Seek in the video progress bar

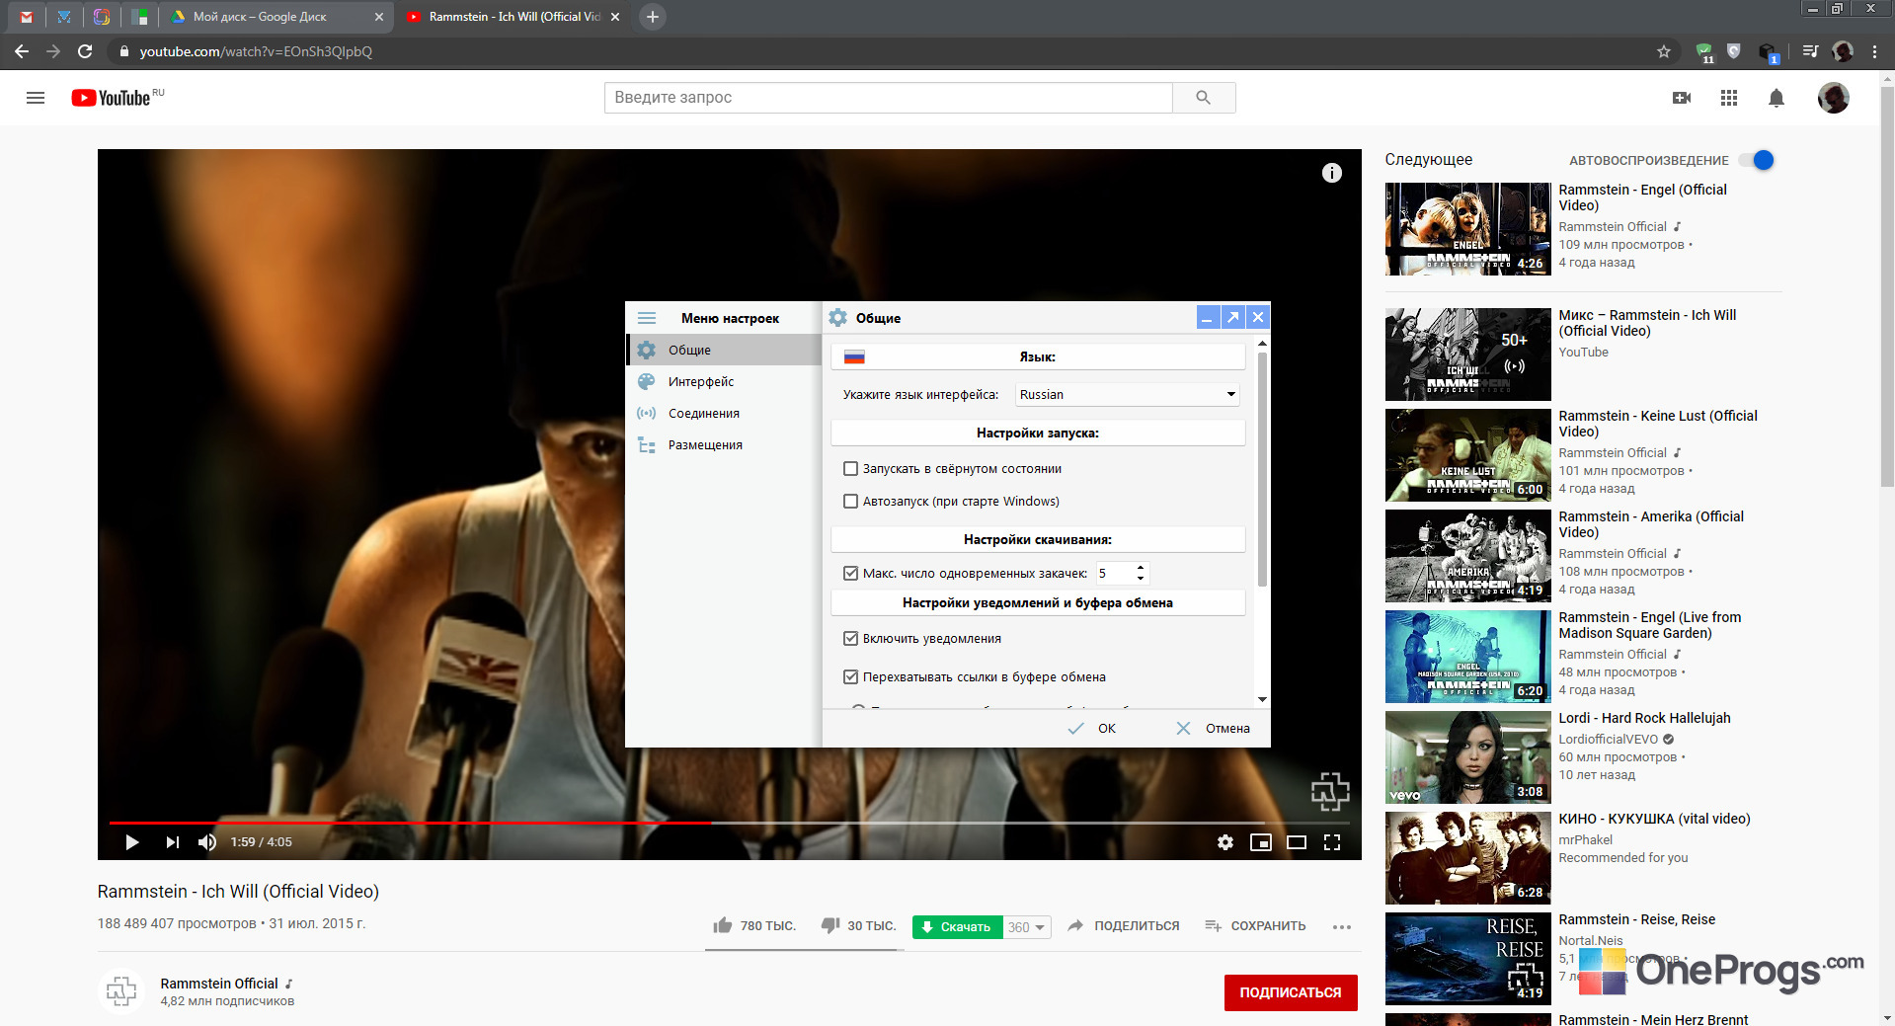coord(730,822)
